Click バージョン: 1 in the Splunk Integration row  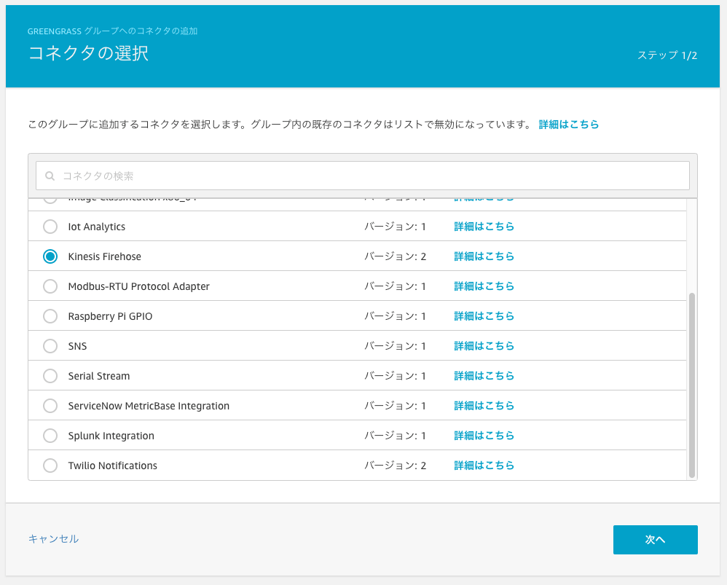coord(395,436)
